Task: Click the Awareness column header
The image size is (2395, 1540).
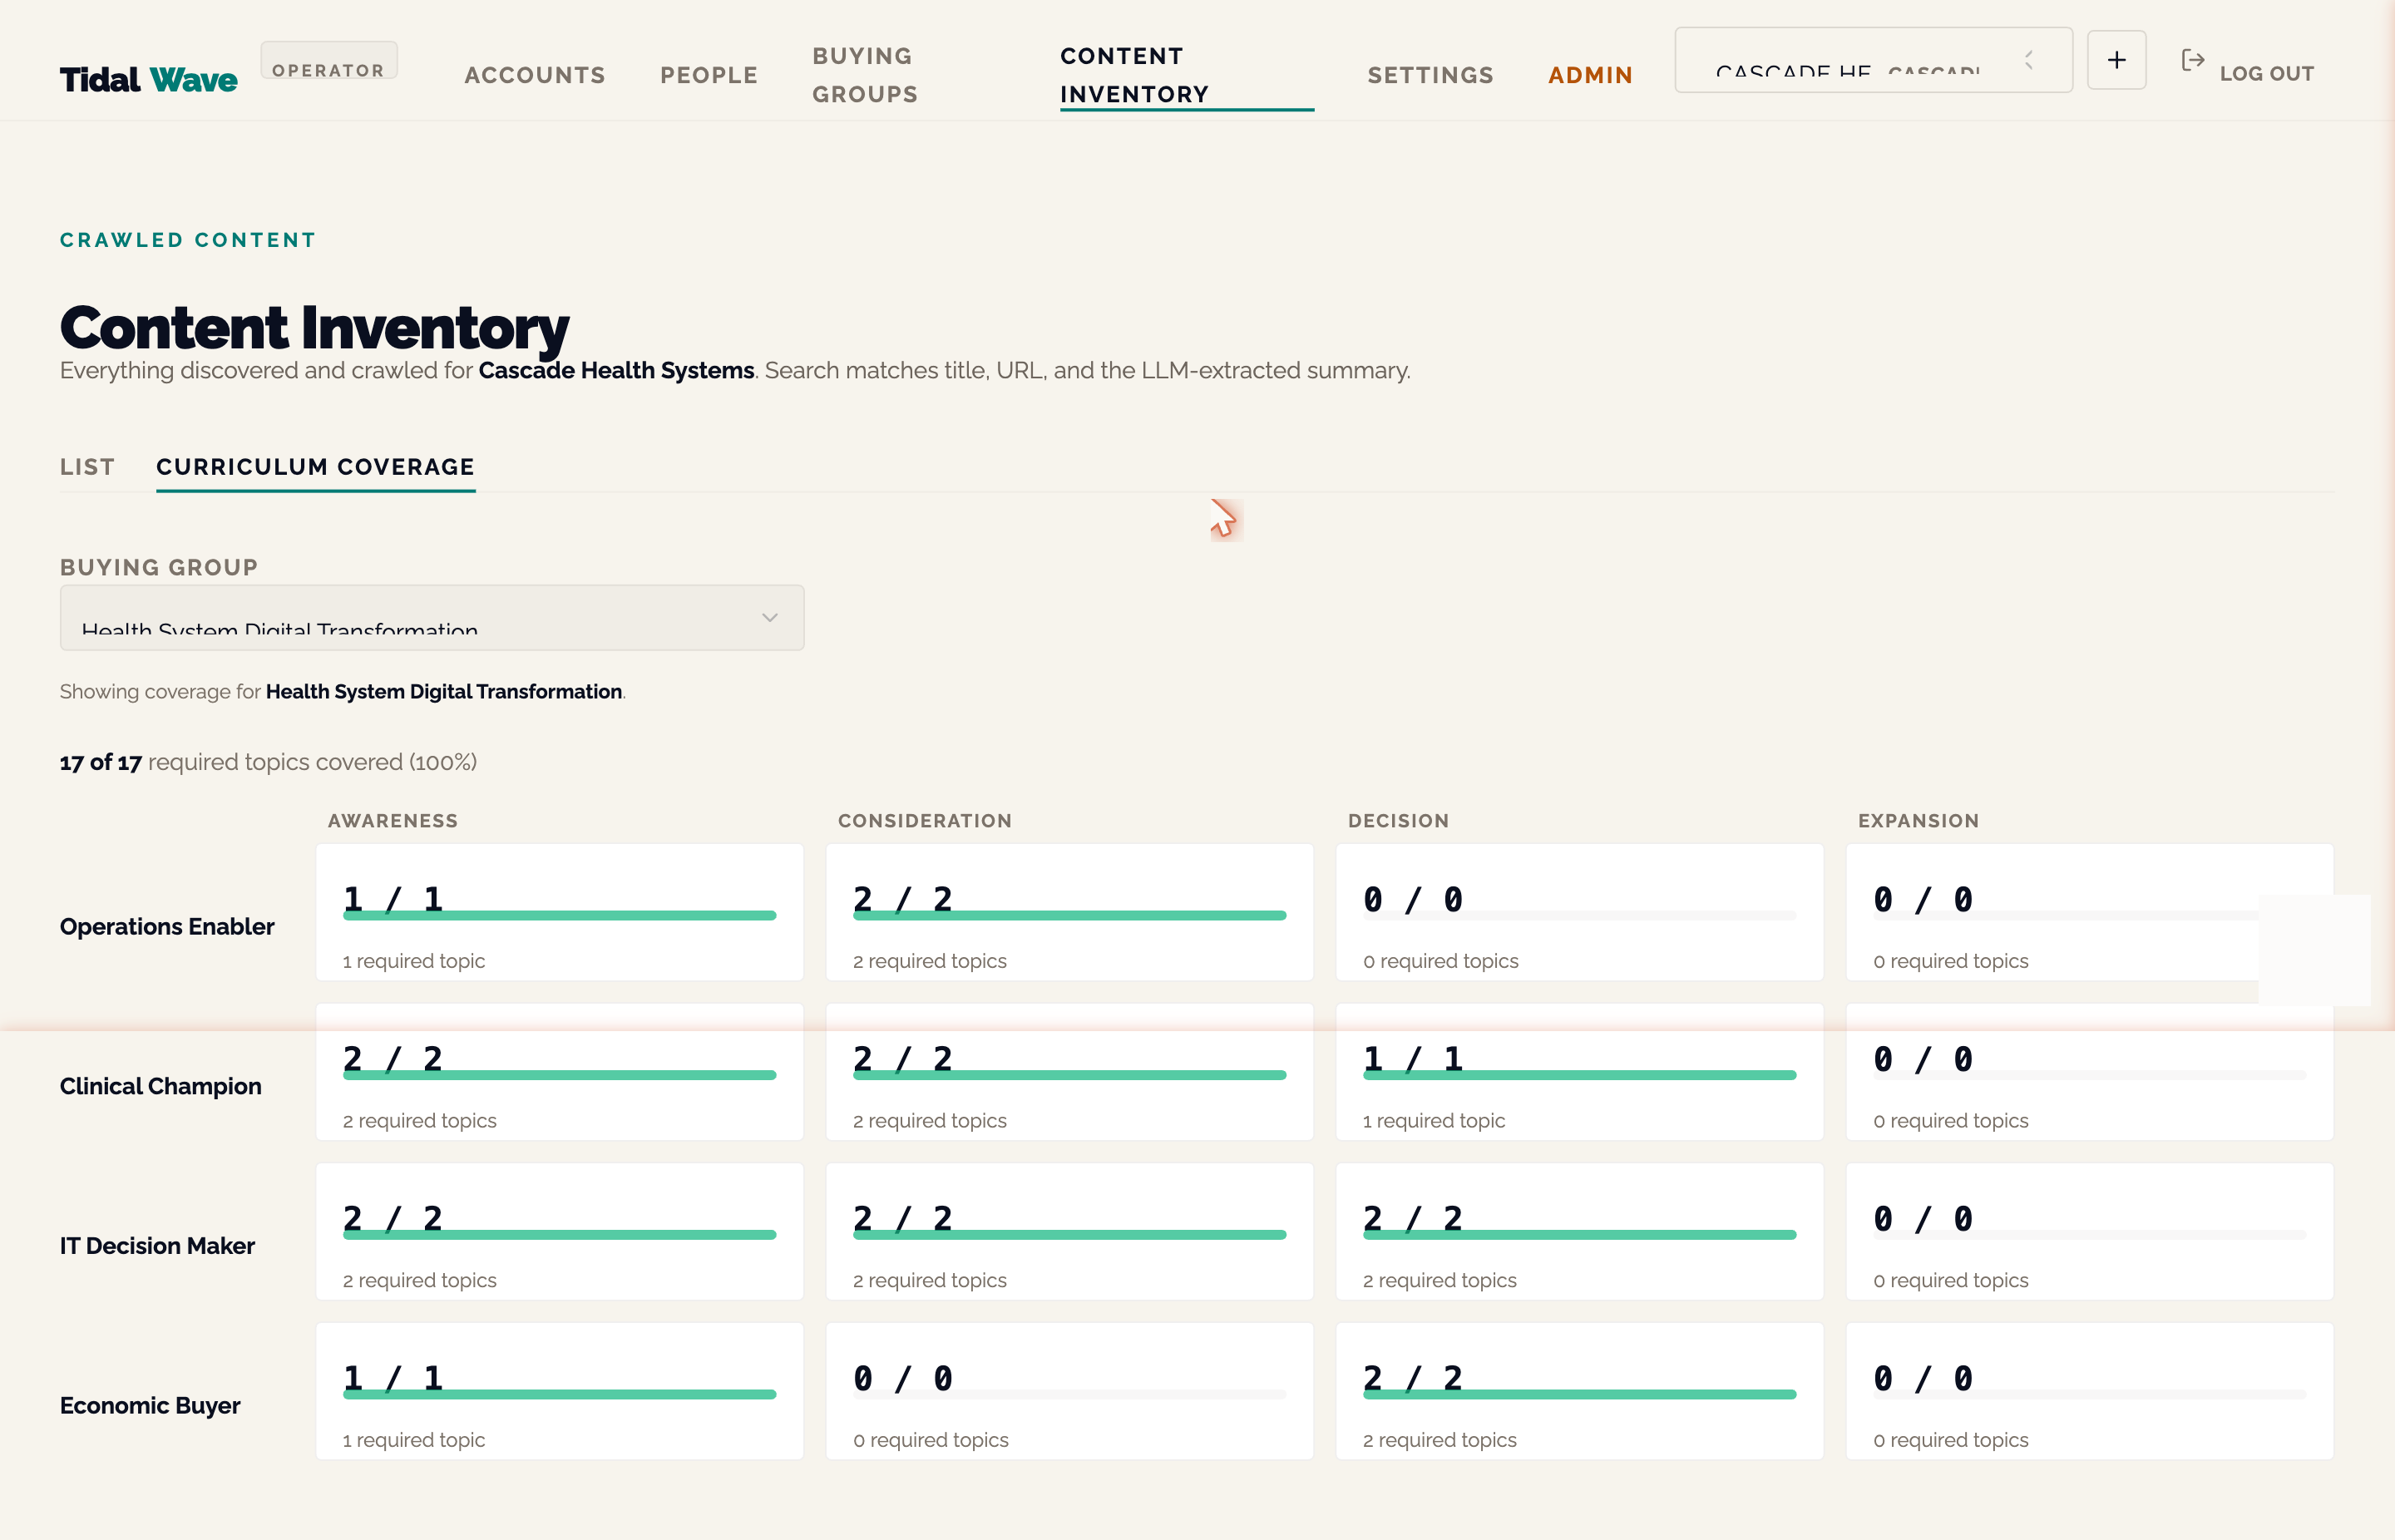Action: (393, 821)
